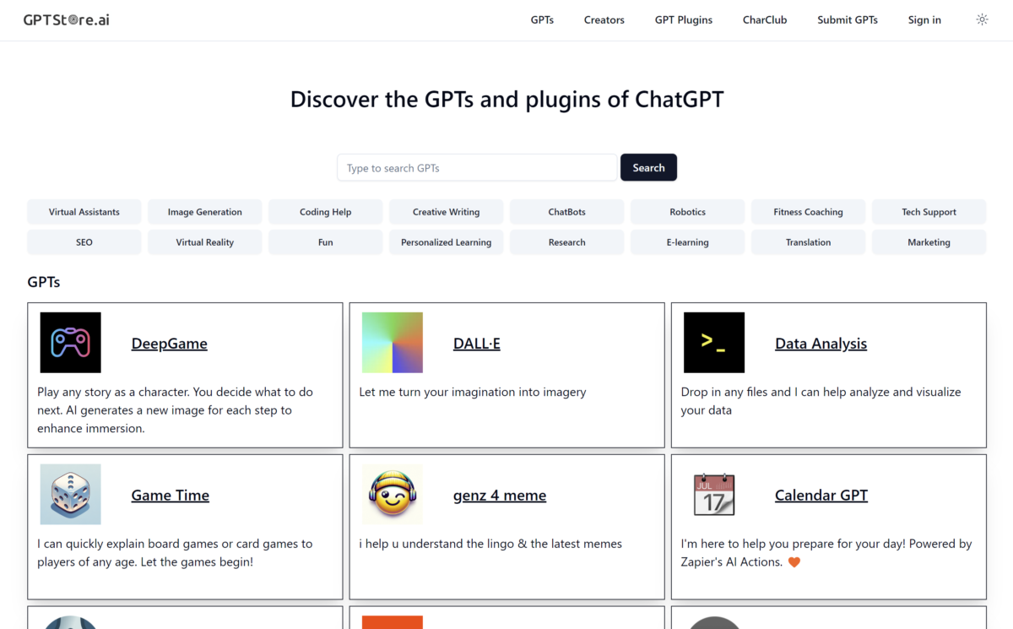Click the GPT search input field
The width and height of the screenshot is (1013, 629).
click(477, 167)
